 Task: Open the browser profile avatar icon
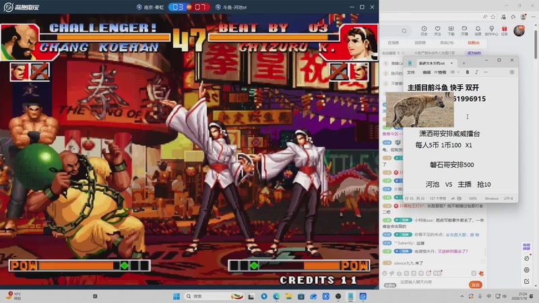524,16
